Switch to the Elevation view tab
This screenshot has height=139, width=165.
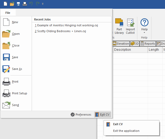121,44
